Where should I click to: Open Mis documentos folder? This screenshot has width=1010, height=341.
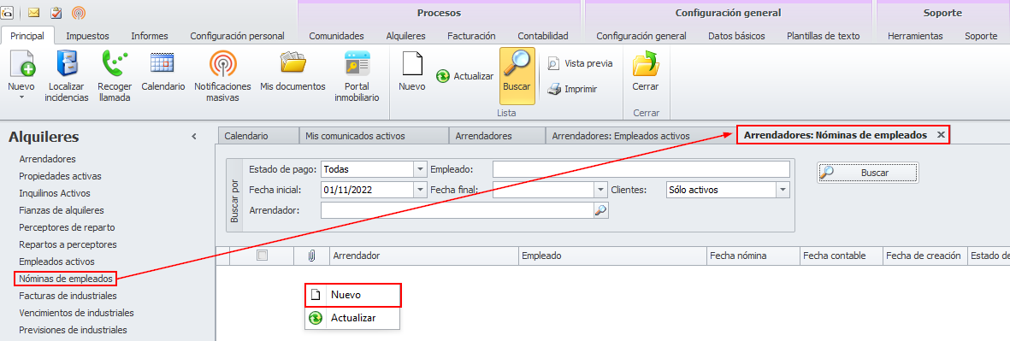pos(292,71)
